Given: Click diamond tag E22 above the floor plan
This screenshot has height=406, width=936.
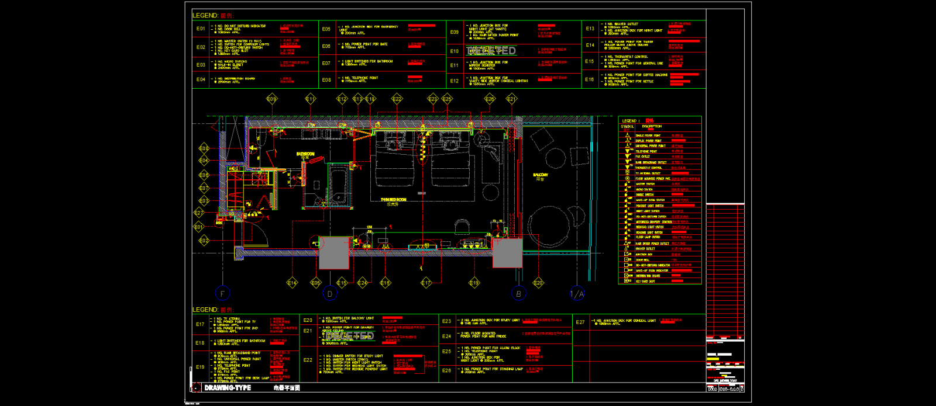Looking at the screenshot, I should click(x=397, y=99).
